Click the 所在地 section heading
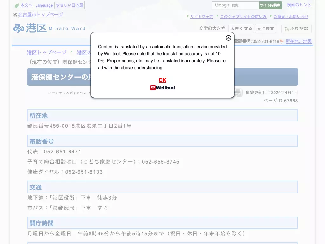Image resolution: width=325 pixels, height=244 pixels. (x=162, y=115)
